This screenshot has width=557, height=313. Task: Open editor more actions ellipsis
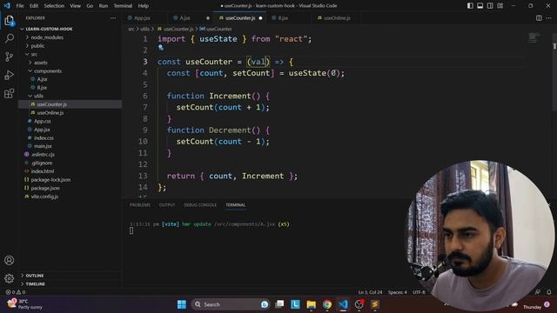click(x=549, y=18)
